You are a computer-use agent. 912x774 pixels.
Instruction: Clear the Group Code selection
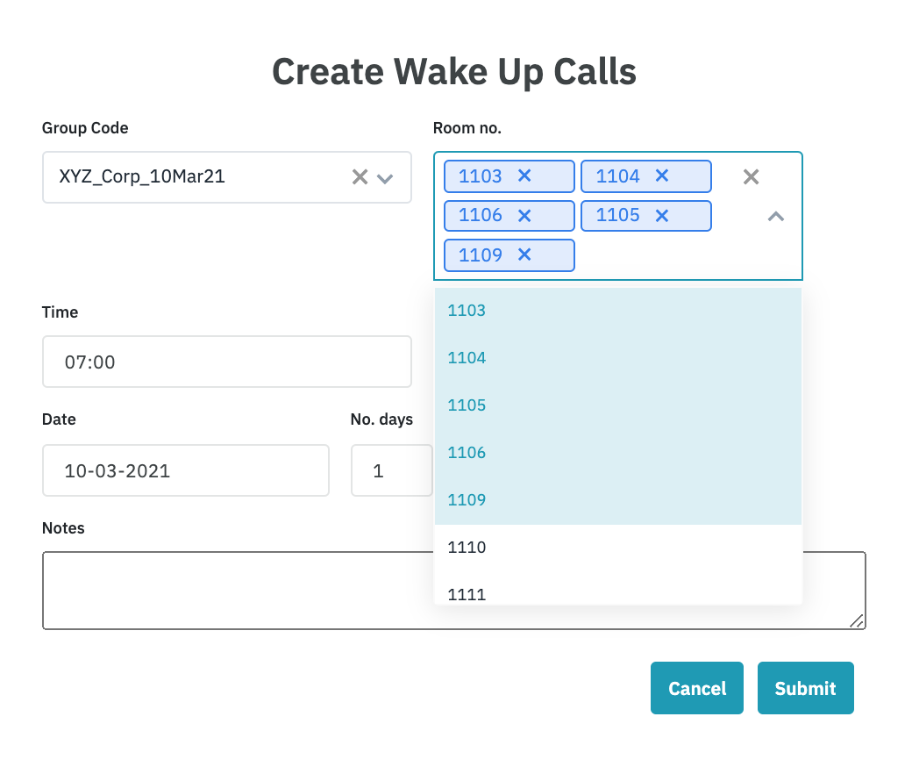pyautogui.click(x=360, y=177)
